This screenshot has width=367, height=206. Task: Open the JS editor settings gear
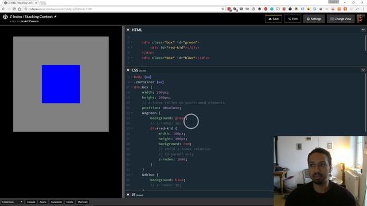point(128,195)
